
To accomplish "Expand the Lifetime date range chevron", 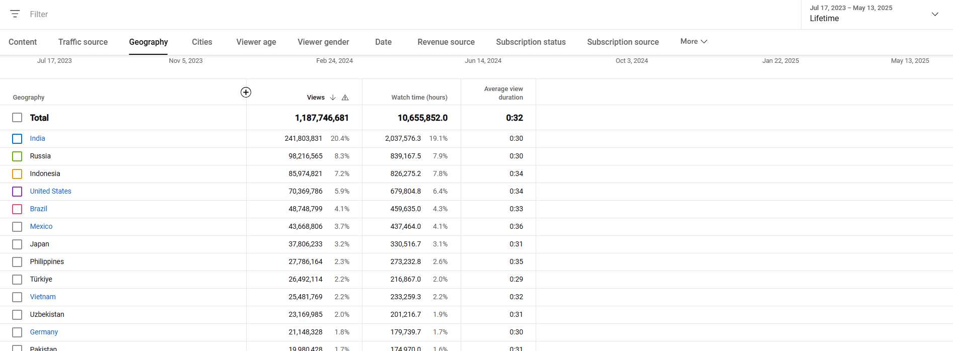I will pyautogui.click(x=935, y=14).
